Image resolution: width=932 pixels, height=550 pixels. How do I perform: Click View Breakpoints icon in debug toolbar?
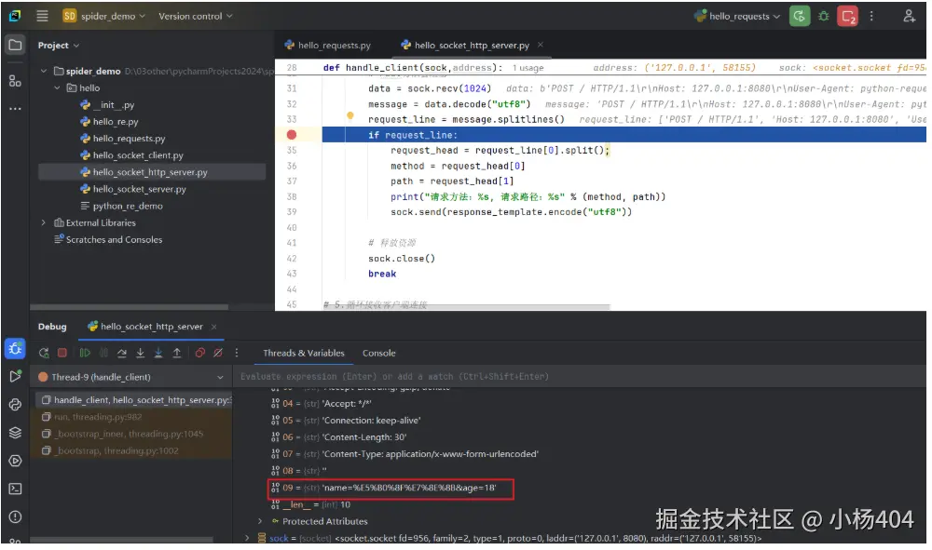pos(200,353)
